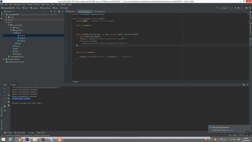Select the Bicycle class in project tree
Screen dimensions: 252x142
[17, 46]
